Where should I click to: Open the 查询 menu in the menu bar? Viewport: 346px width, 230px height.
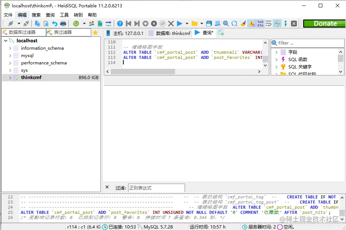(x=50, y=15)
